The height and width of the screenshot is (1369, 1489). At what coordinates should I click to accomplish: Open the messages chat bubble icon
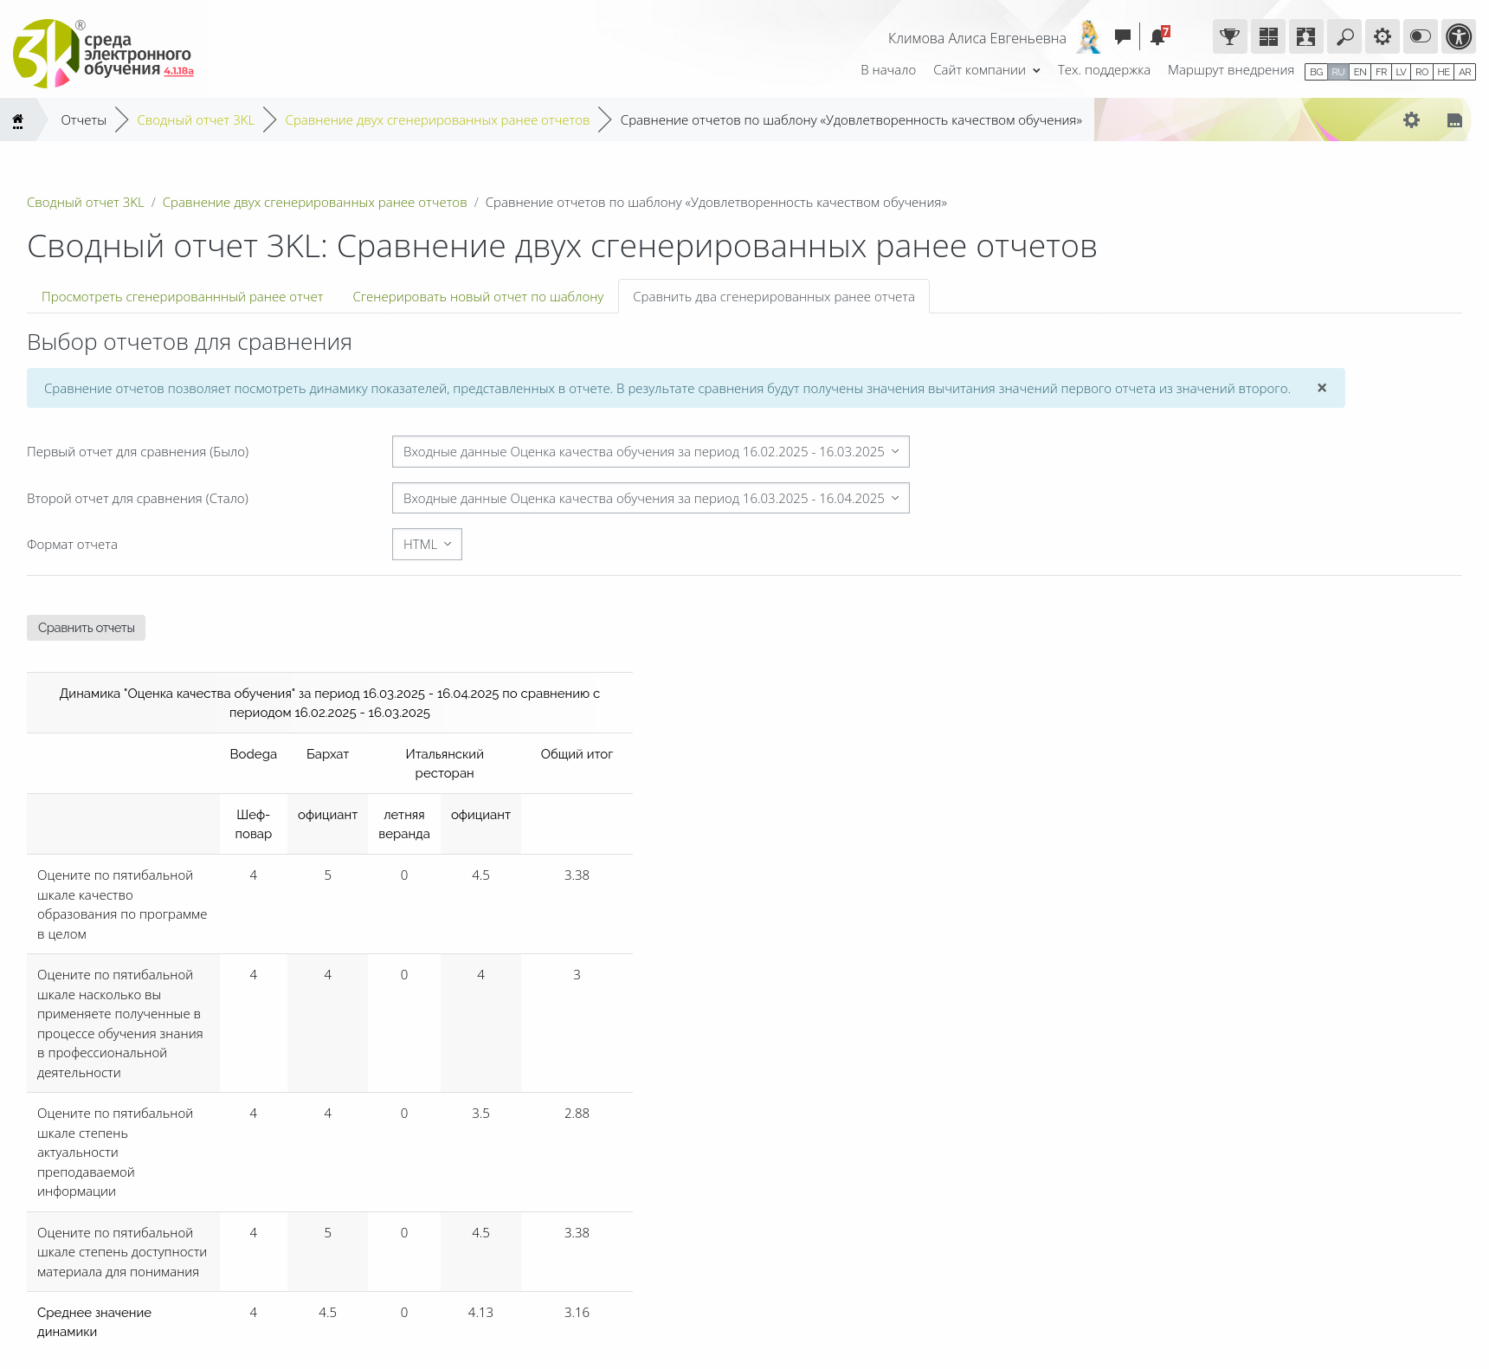tap(1123, 37)
